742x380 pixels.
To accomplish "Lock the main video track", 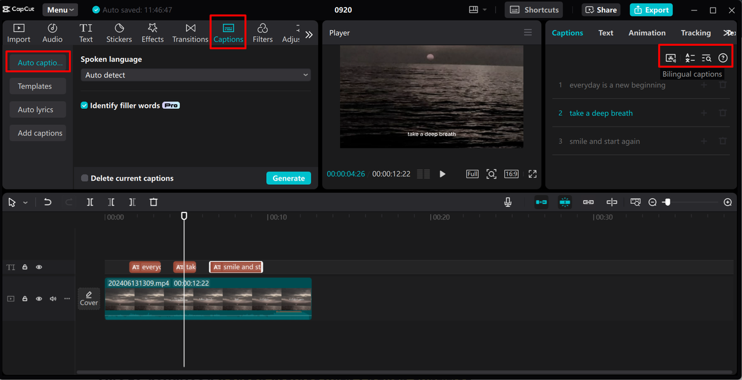I will (x=25, y=299).
